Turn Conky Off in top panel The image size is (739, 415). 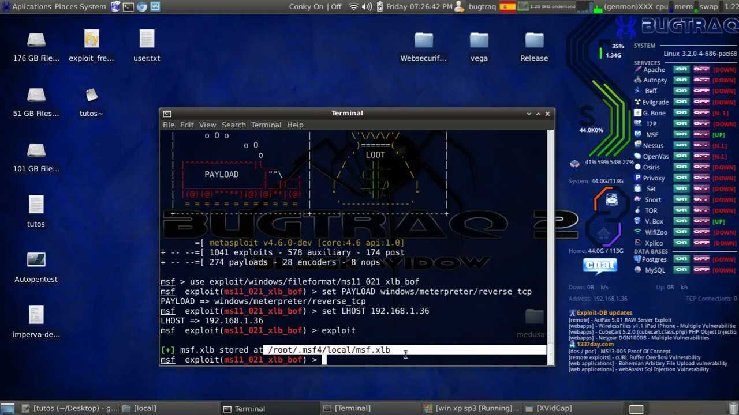pos(336,7)
